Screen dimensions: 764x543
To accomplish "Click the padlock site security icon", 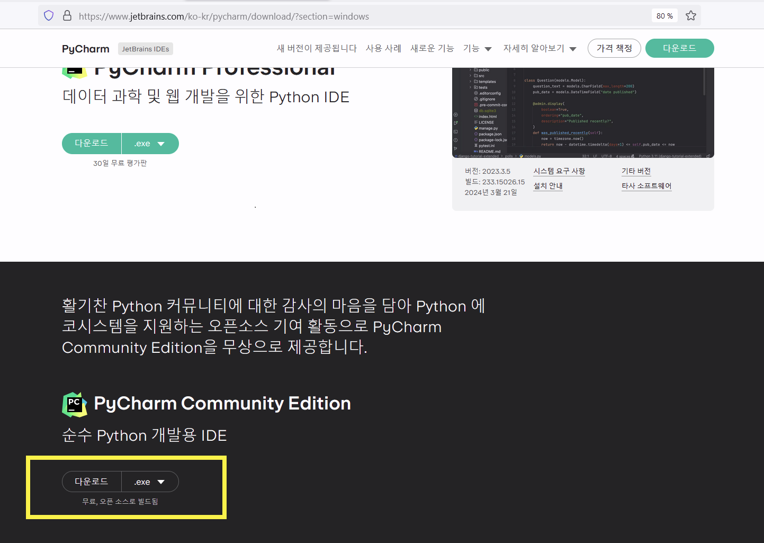I will pyautogui.click(x=67, y=16).
